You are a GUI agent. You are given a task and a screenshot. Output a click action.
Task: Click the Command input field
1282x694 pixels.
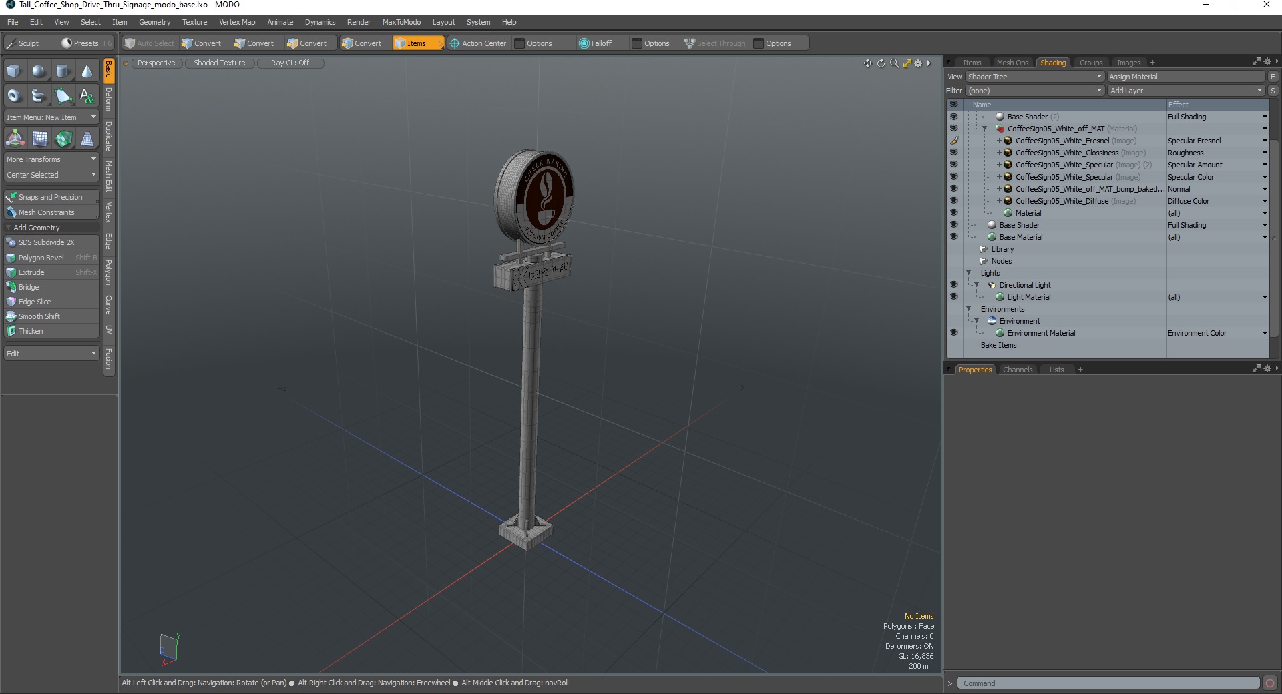(x=1108, y=683)
